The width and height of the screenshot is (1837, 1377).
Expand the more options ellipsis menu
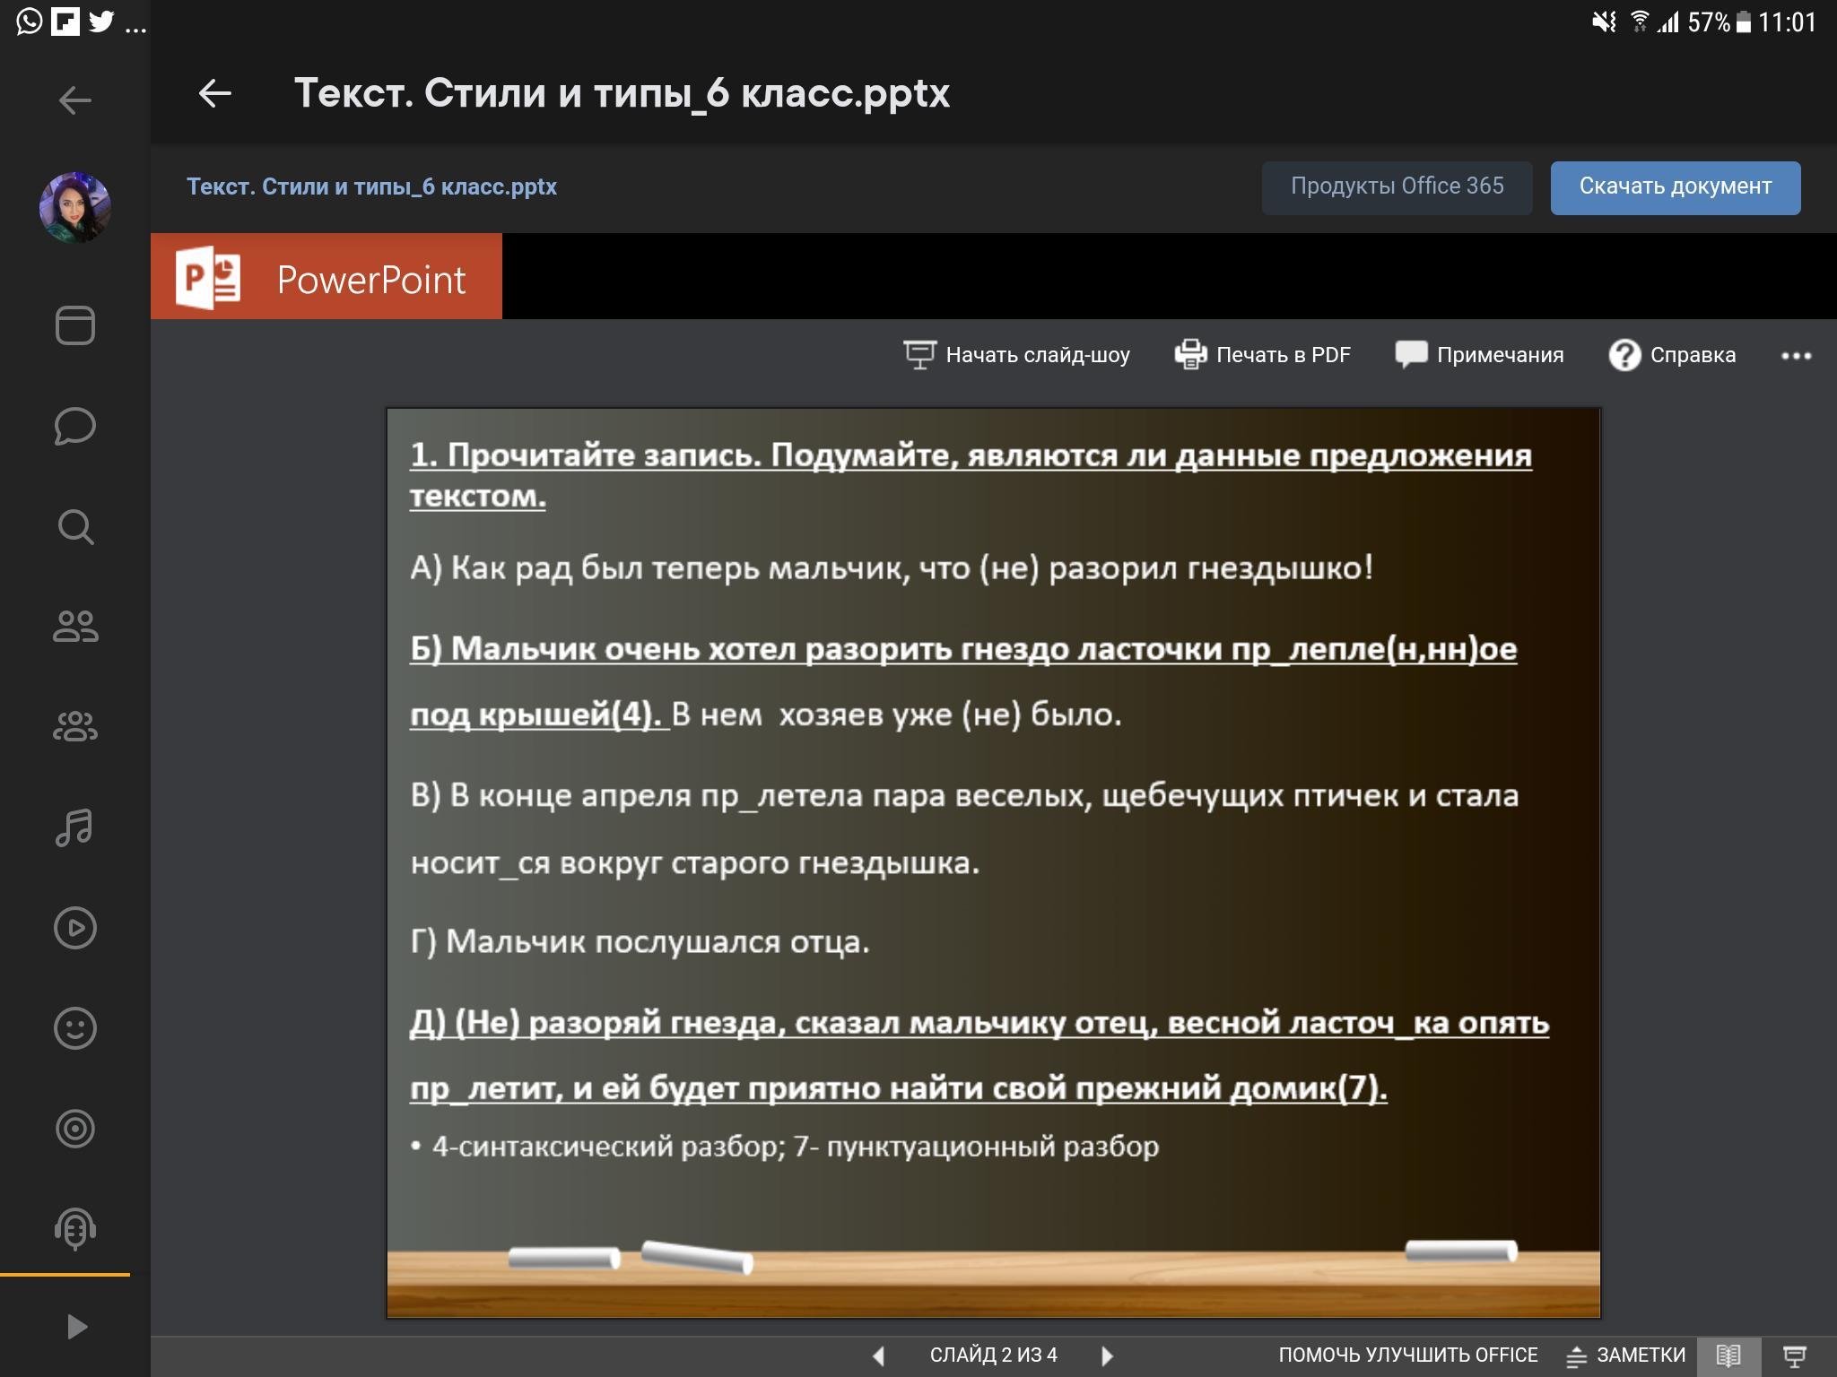1796,356
